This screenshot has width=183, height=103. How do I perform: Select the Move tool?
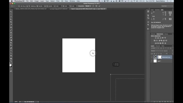[11, 12]
